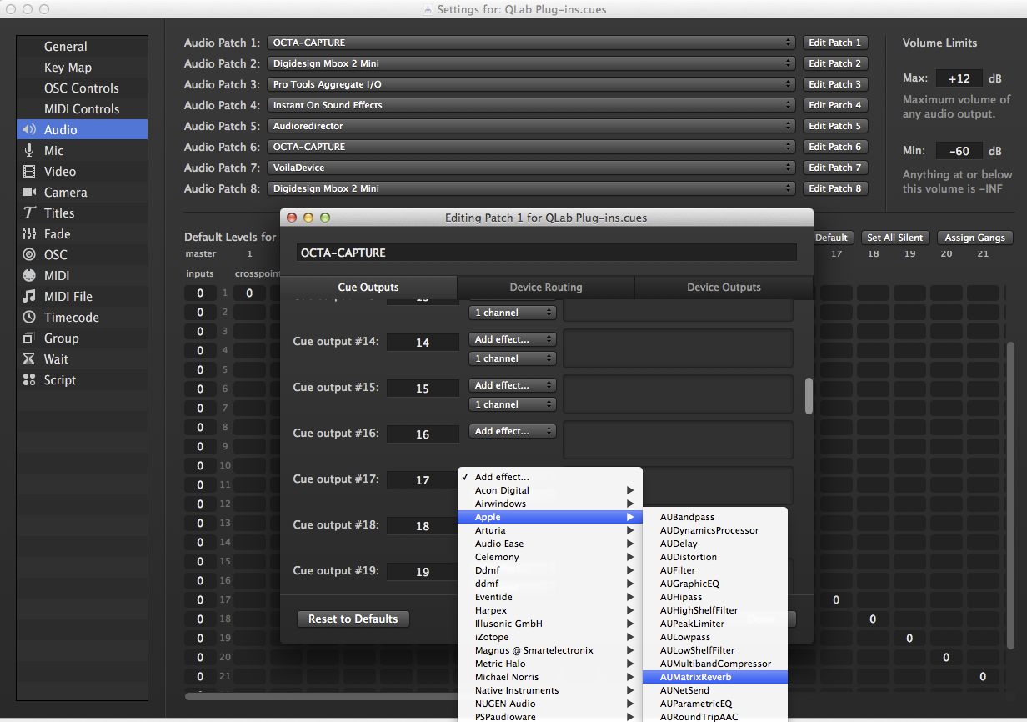Expand the Add effect dropdown for Cue output #14

point(513,339)
